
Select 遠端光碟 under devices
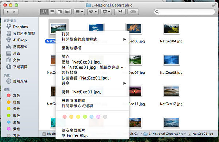(17, 81)
